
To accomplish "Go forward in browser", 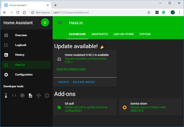I will pyautogui.click(x=11, y=13).
